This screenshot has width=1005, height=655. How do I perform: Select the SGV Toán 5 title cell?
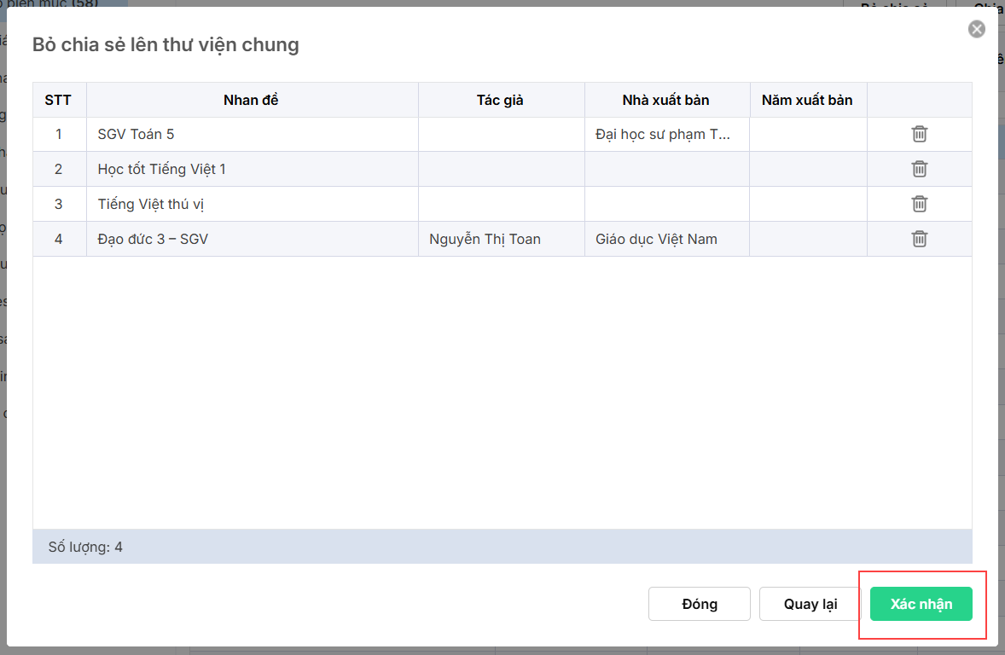click(137, 134)
